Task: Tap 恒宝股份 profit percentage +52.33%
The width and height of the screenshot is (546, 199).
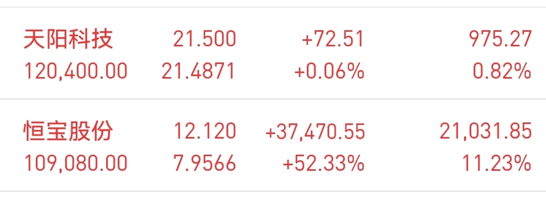Action: [x=324, y=163]
